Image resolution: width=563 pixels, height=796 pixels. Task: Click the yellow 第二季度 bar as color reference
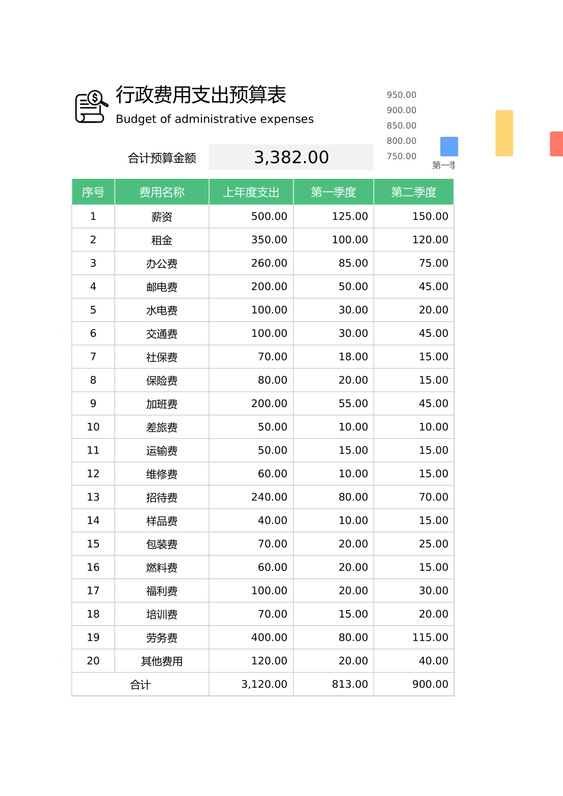point(504,133)
